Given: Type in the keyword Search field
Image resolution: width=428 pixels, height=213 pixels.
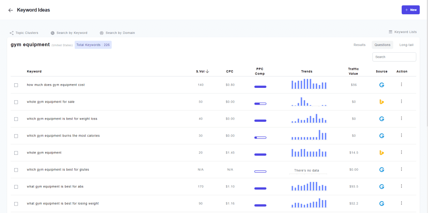Looking at the screenshot, I should pyautogui.click(x=394, y=57).
